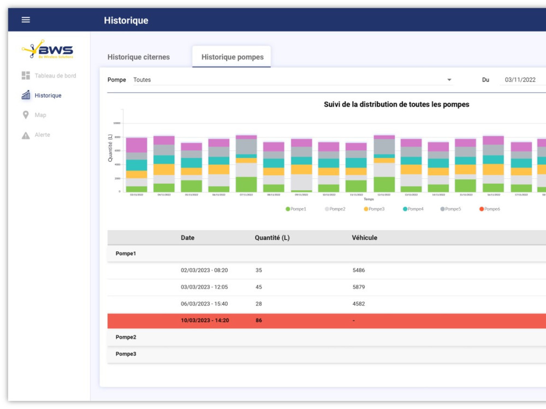Select row 02/03/2023 - 08:20
The width and height of the screenshot is (546, 409).
coord(327,270)
